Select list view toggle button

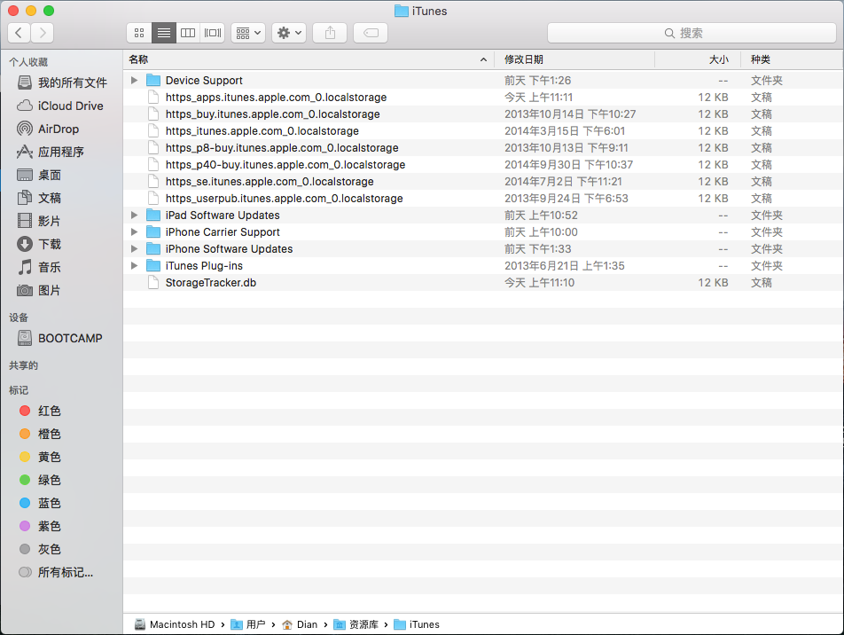163,33
